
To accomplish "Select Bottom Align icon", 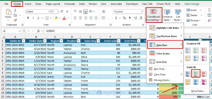I will tap(86, 12).
